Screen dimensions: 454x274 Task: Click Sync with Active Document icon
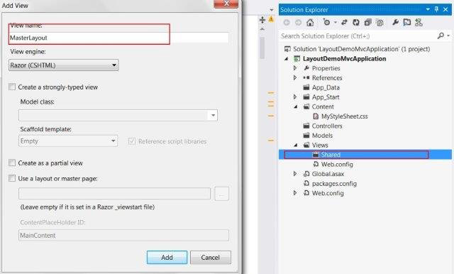point(344,22)
